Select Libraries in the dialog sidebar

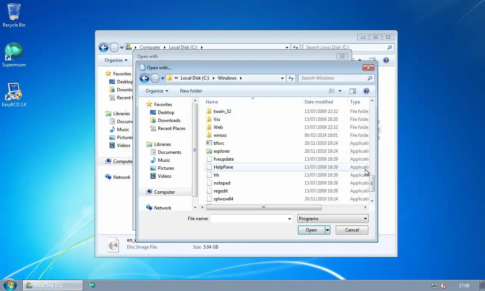coord(163,144)
